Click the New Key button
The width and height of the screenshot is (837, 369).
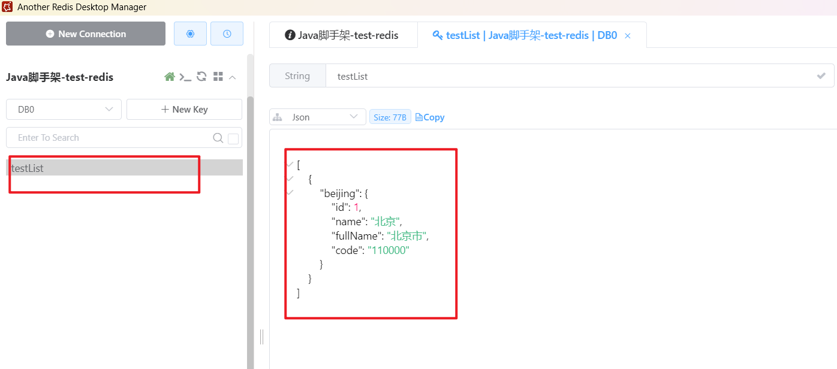click(184, 110)
